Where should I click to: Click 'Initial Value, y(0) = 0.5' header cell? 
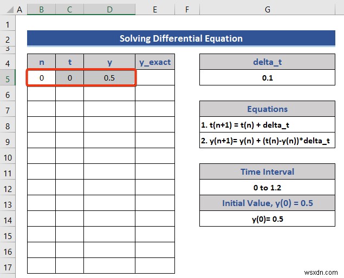[268, 203]
